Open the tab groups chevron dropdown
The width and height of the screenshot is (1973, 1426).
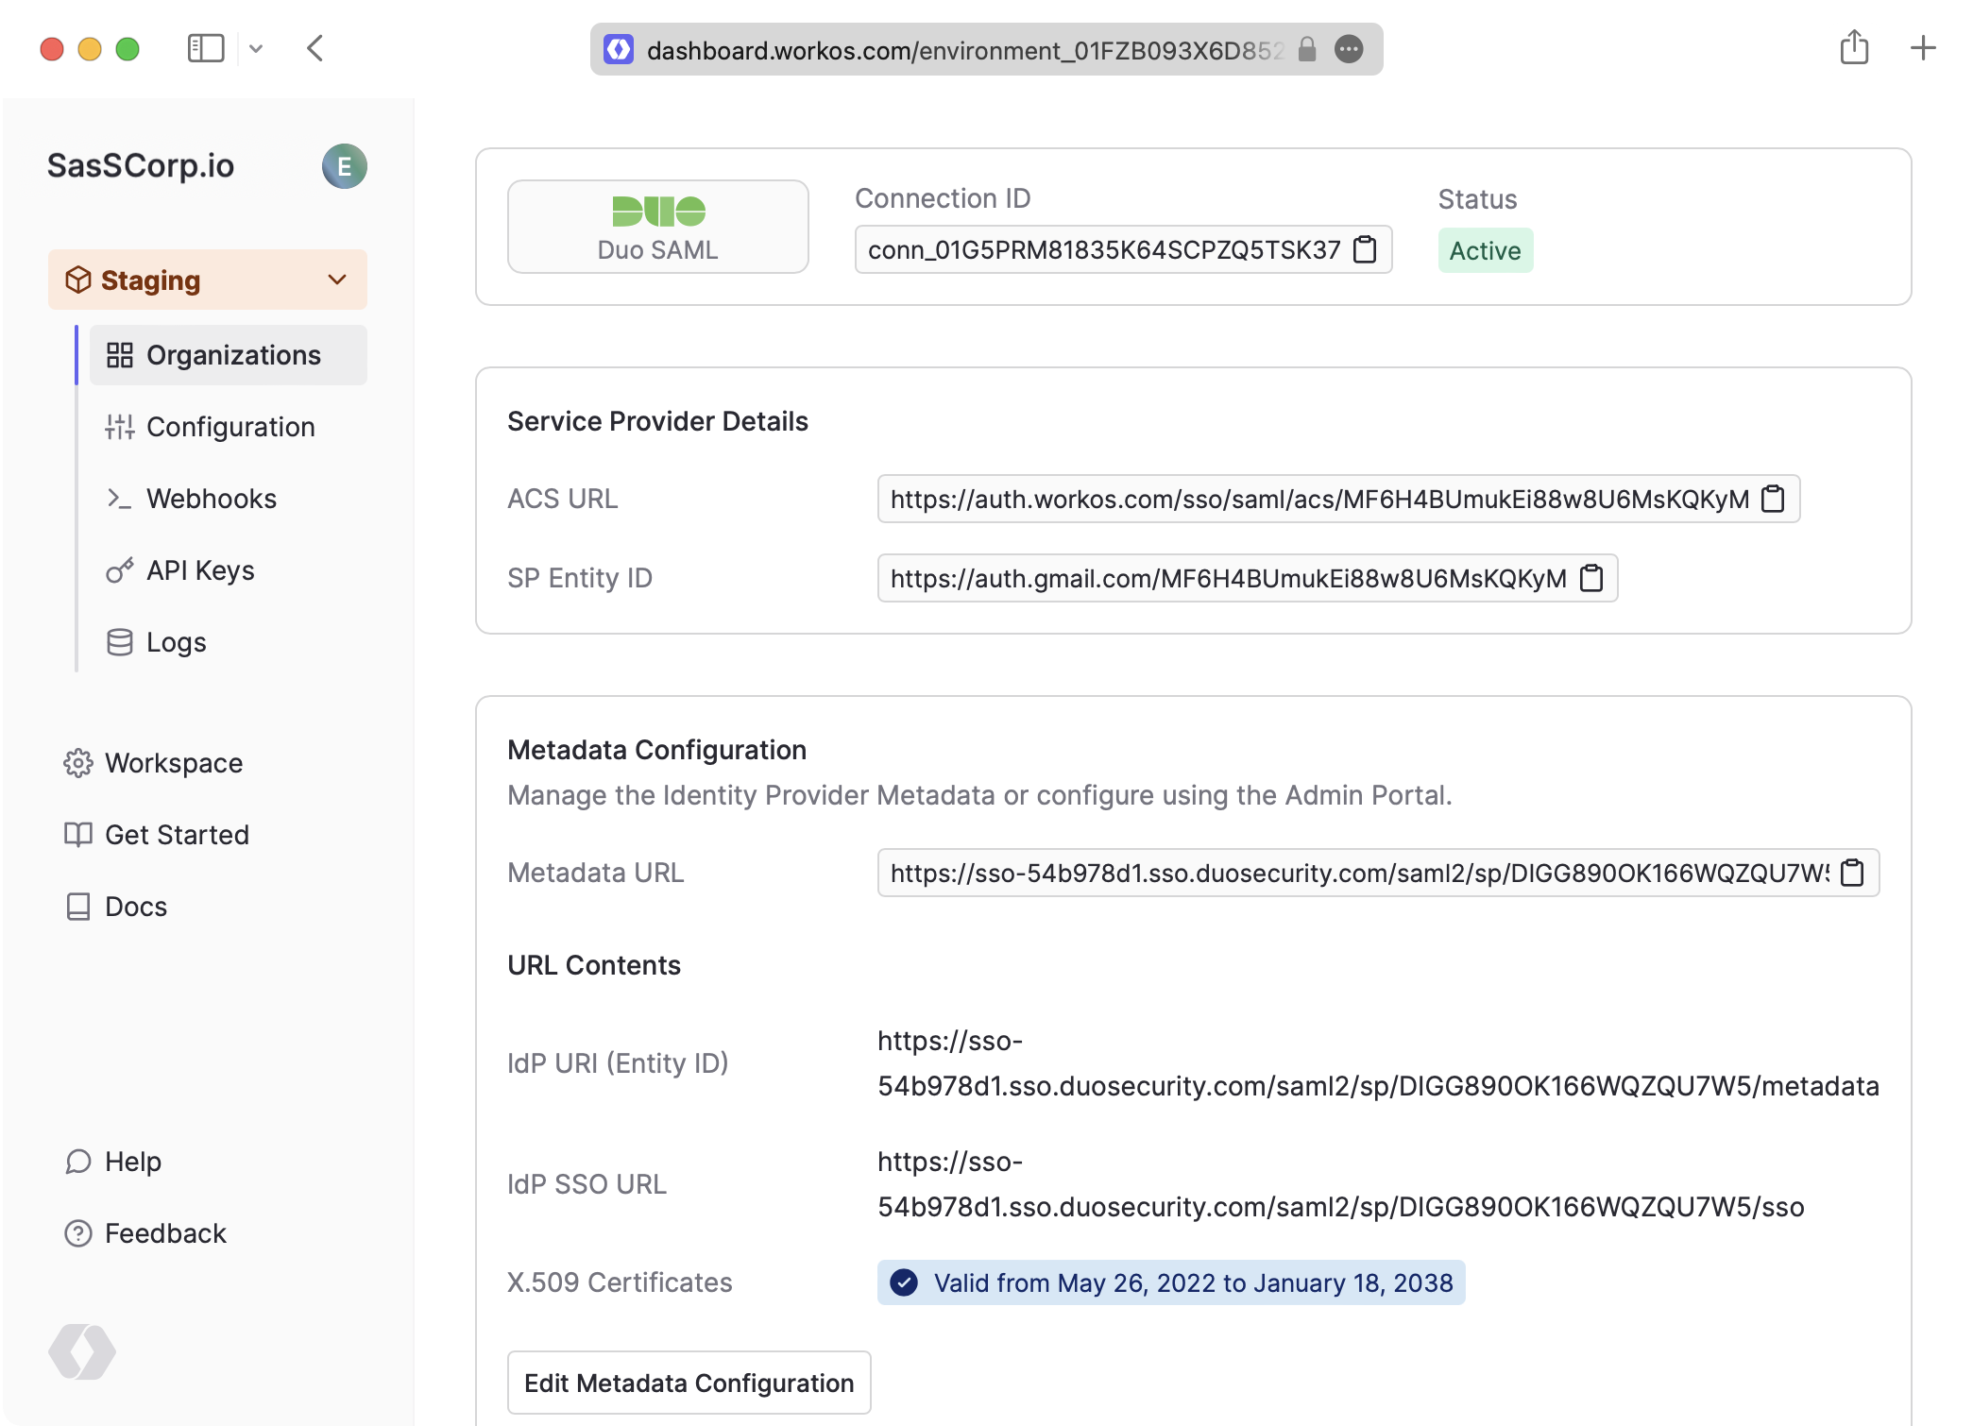[x=256, y=48]
